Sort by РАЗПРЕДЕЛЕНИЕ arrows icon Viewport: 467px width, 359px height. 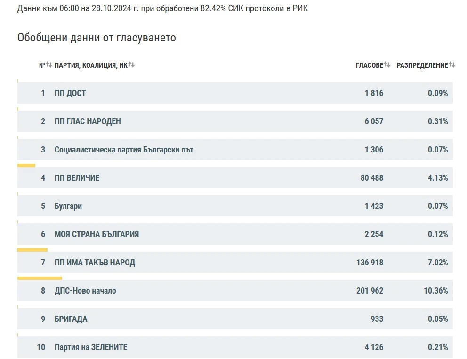tap(452, 64)
